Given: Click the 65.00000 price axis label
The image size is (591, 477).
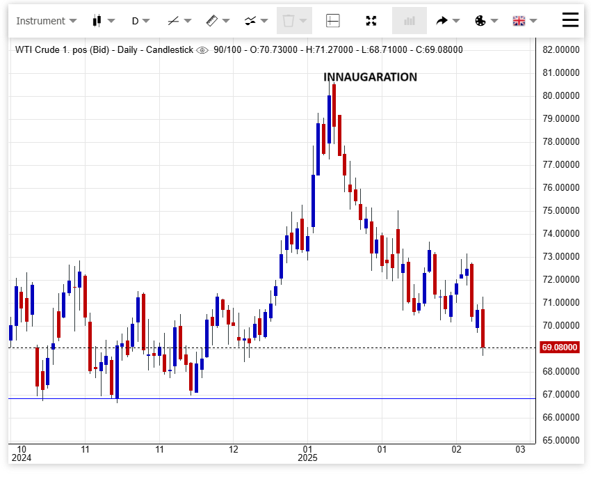Looking at the screenshot, I should click(561, 440).
